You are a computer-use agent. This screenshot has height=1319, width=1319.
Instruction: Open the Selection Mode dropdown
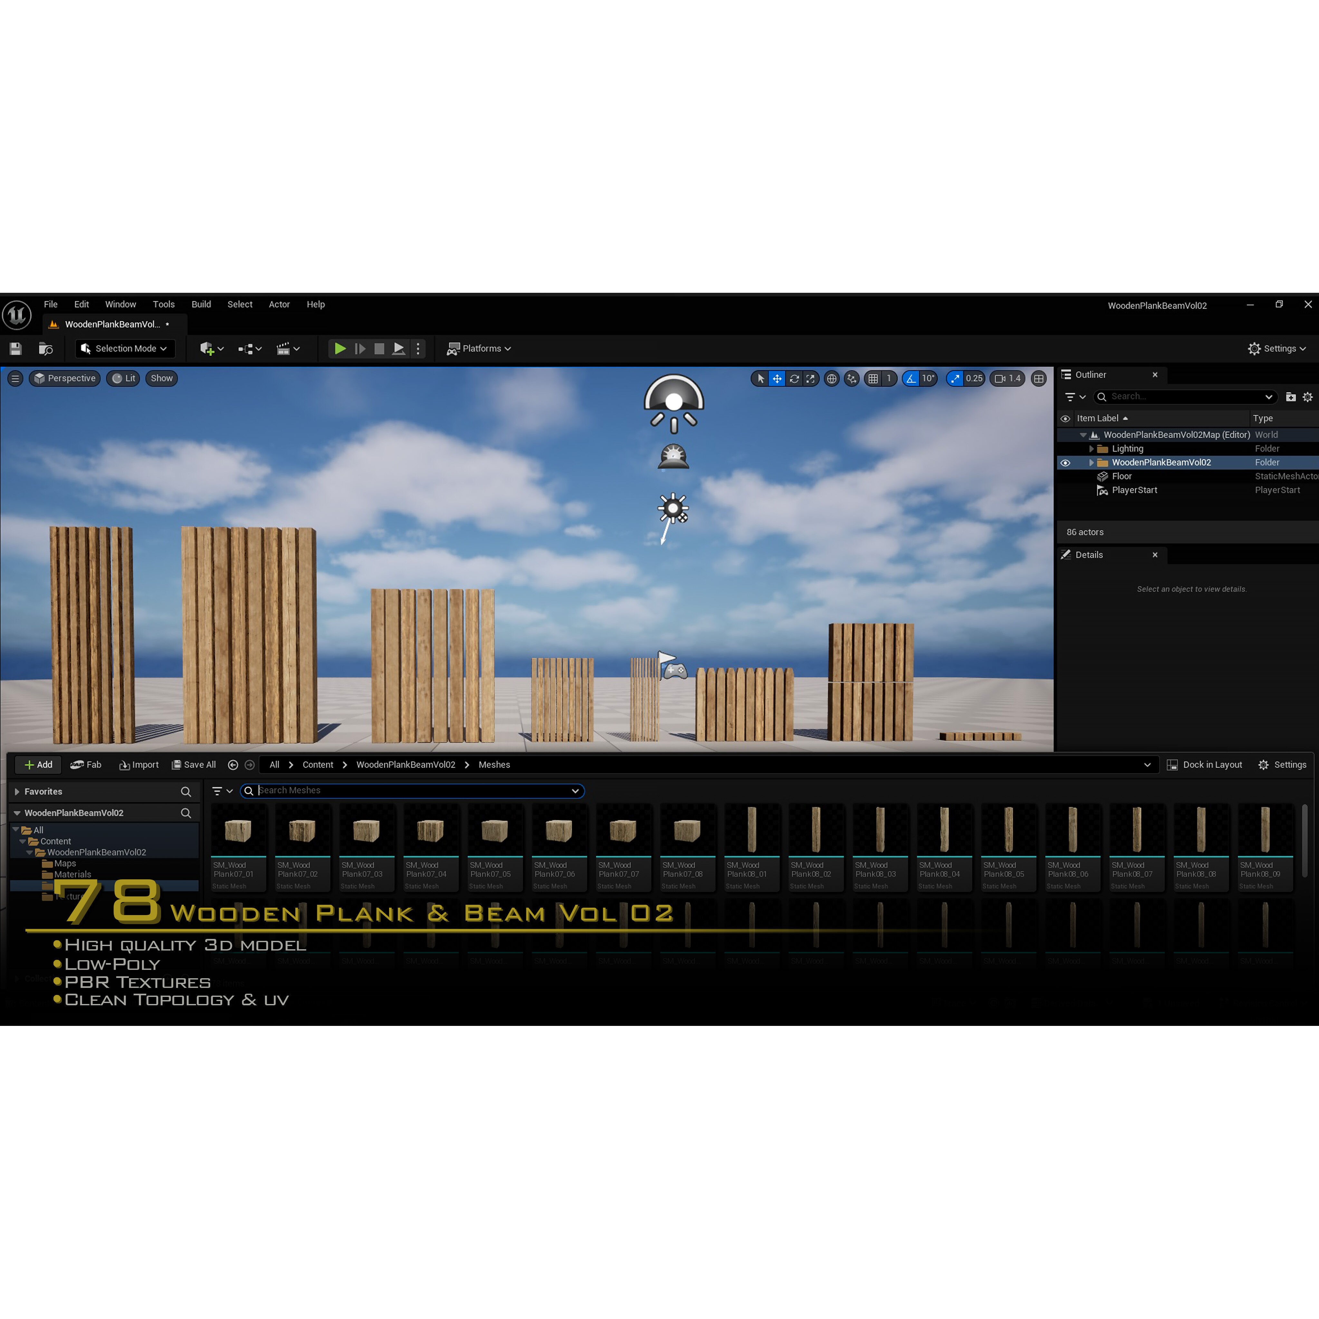[x=125, y=349]
